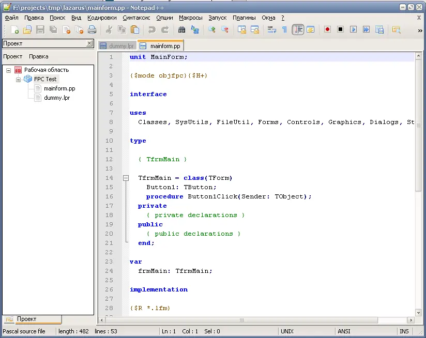The image size is (426, 338).
Task: Close document with menu bar X
Action: coord(419,18)
